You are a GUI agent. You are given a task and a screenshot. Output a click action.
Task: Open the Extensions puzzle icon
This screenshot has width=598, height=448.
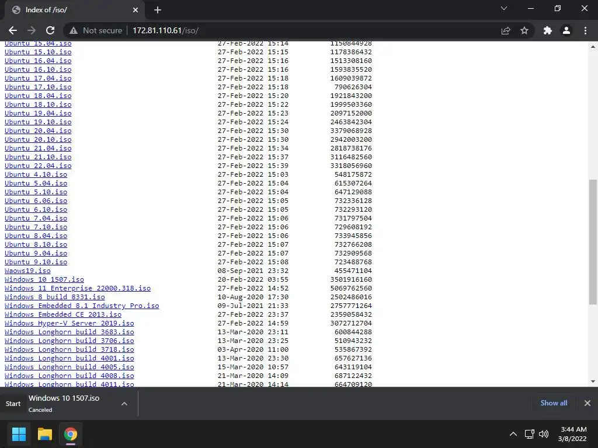pos(548,30)
